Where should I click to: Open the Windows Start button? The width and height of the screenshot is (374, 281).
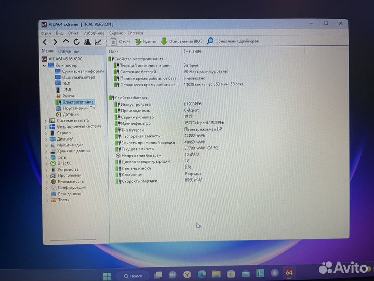107,276
